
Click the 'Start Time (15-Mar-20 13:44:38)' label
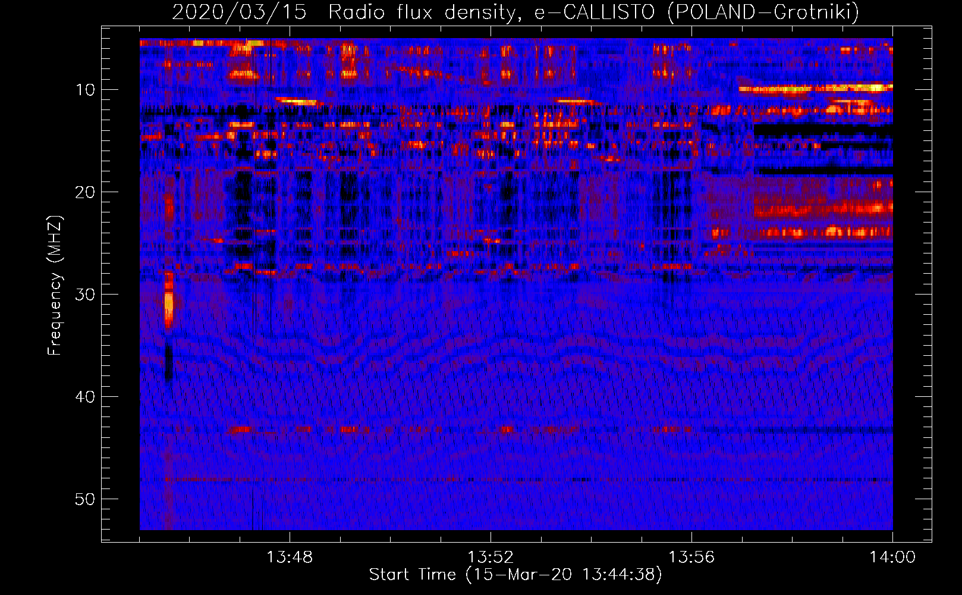coord(515,575)
